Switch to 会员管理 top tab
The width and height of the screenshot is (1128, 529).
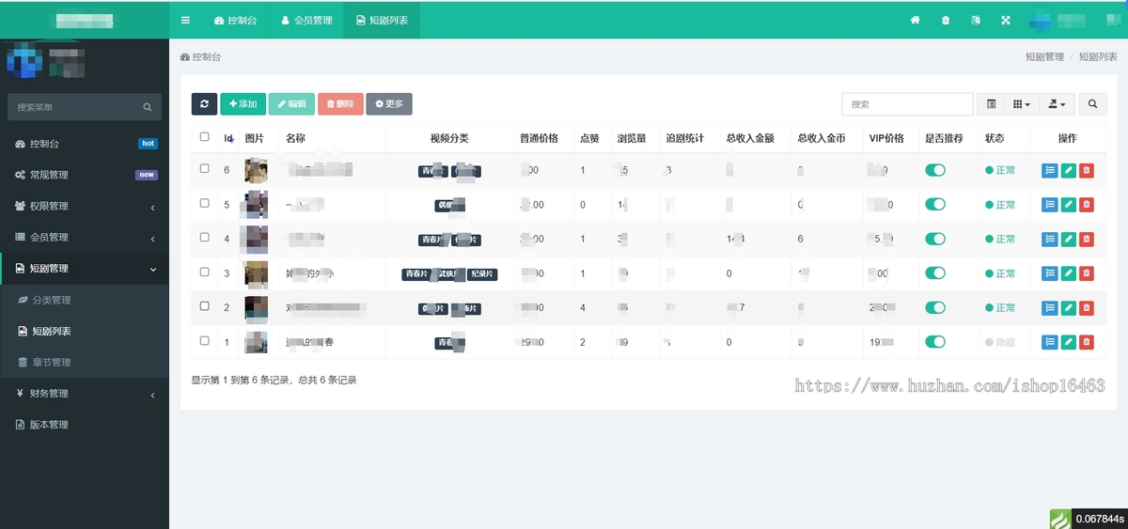click(306, 20)
